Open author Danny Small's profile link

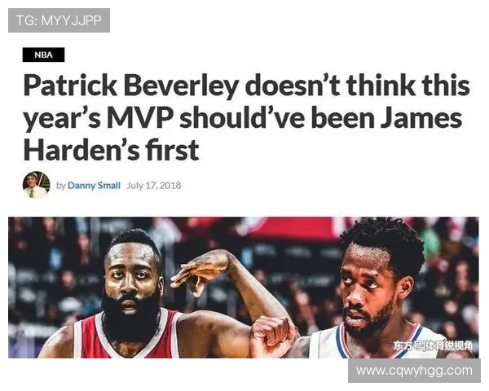pos(94,186)
